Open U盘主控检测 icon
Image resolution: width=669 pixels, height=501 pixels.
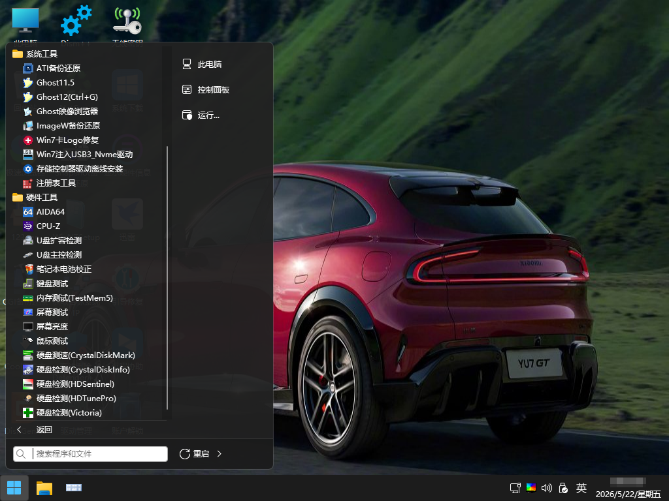27,255
